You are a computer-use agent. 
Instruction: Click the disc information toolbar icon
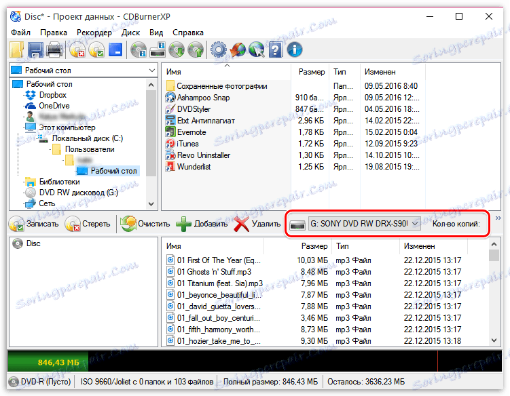click(x=139, y=50)
